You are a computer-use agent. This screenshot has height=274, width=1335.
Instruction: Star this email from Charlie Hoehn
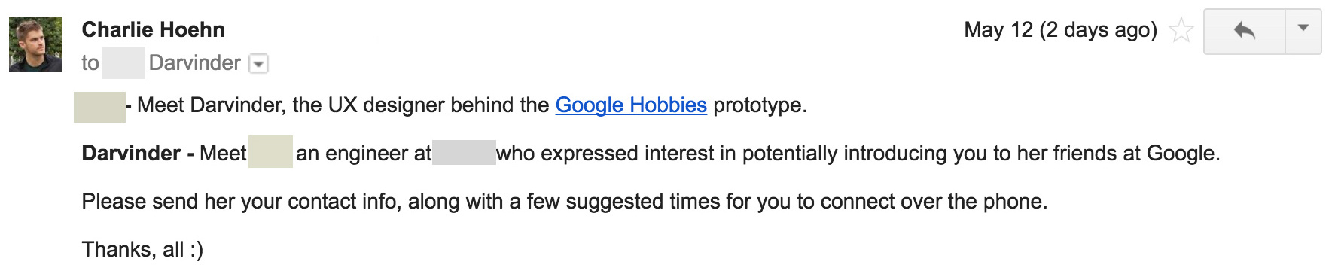[x=1181, y=31]
